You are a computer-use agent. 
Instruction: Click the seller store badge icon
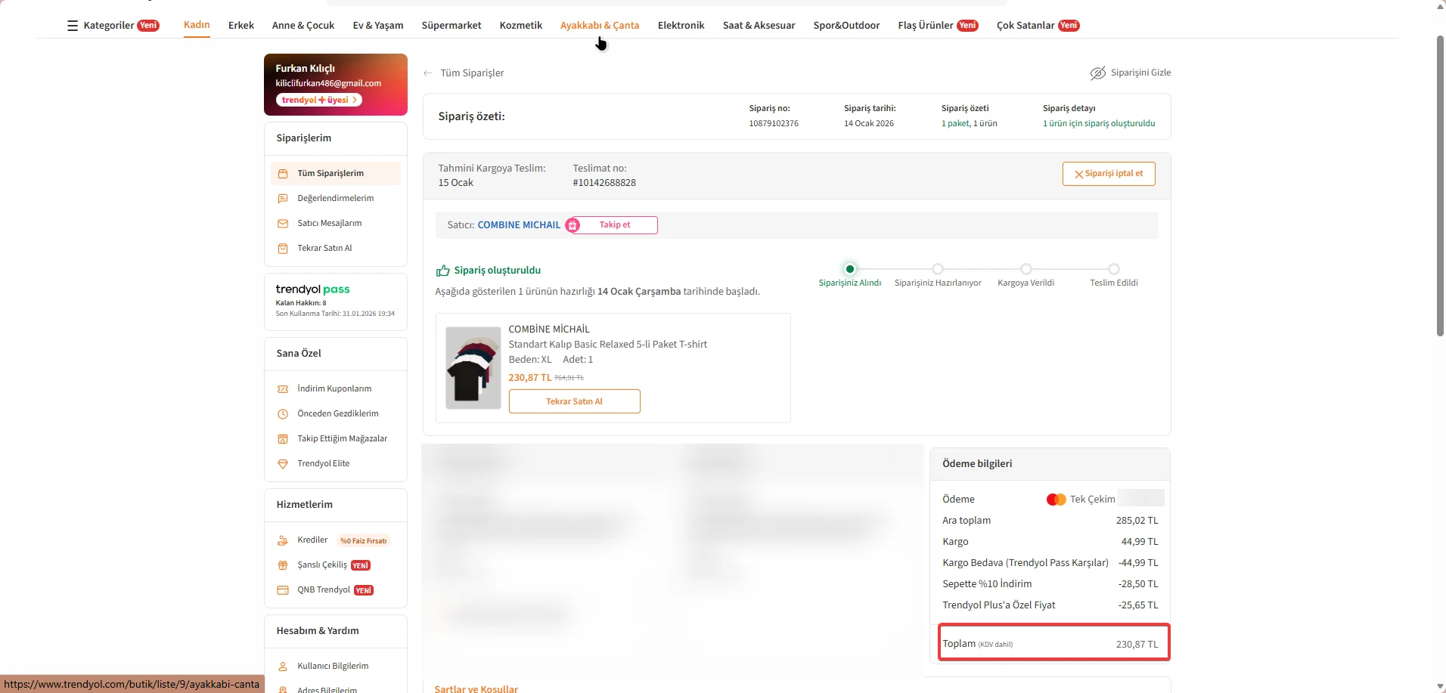point(573,225)
